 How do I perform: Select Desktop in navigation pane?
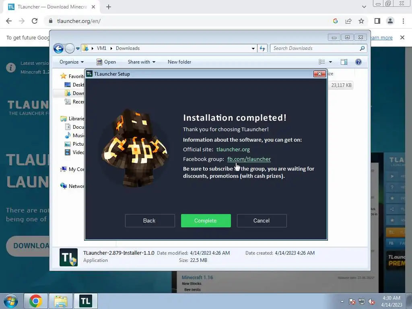point(74,84)
